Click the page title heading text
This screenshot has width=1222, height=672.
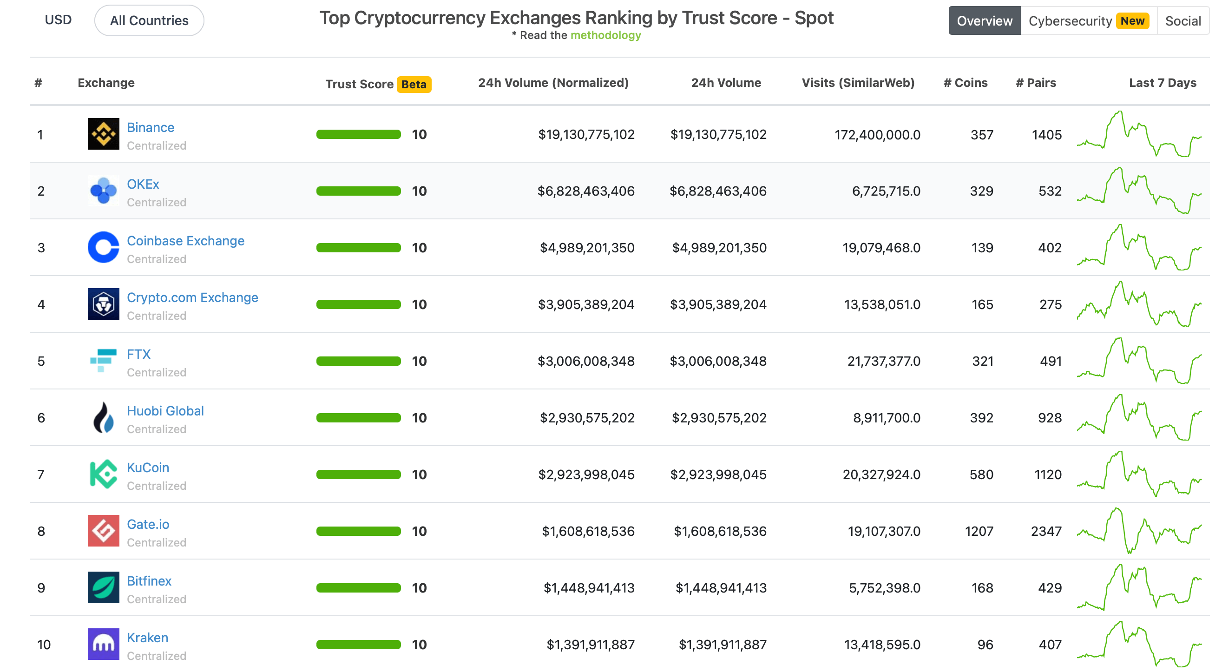pyautogui.click(x=576, y=18)
